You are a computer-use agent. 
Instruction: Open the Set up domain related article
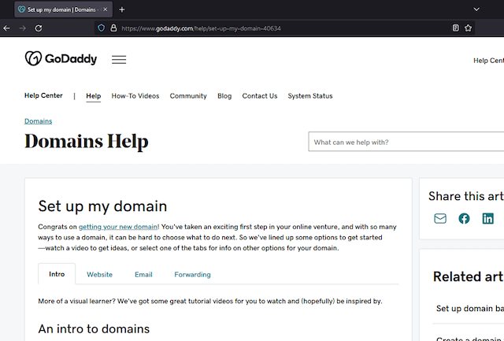point(470,309)
